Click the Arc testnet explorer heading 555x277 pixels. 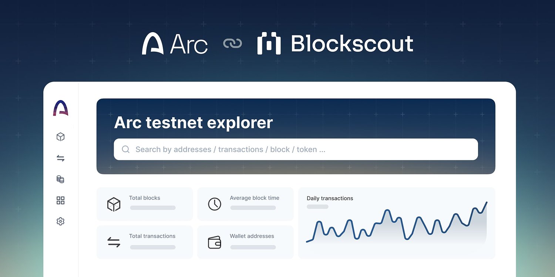194,122
